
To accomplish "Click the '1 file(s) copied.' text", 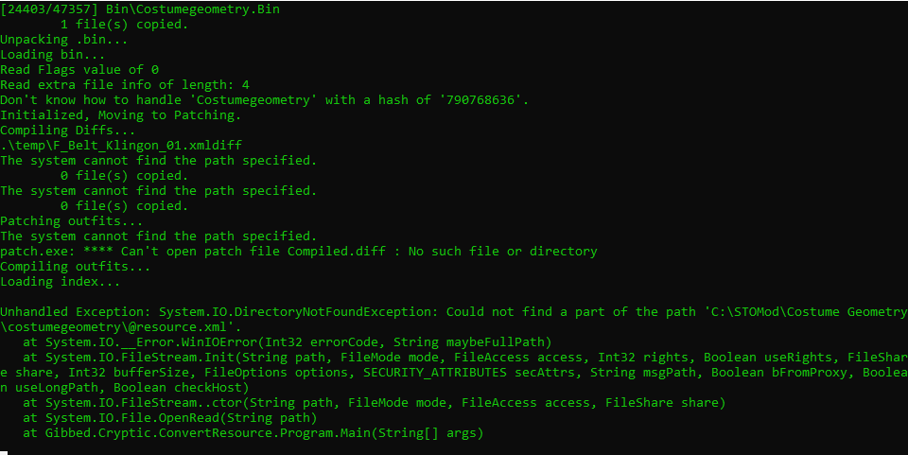I will 124,24.
